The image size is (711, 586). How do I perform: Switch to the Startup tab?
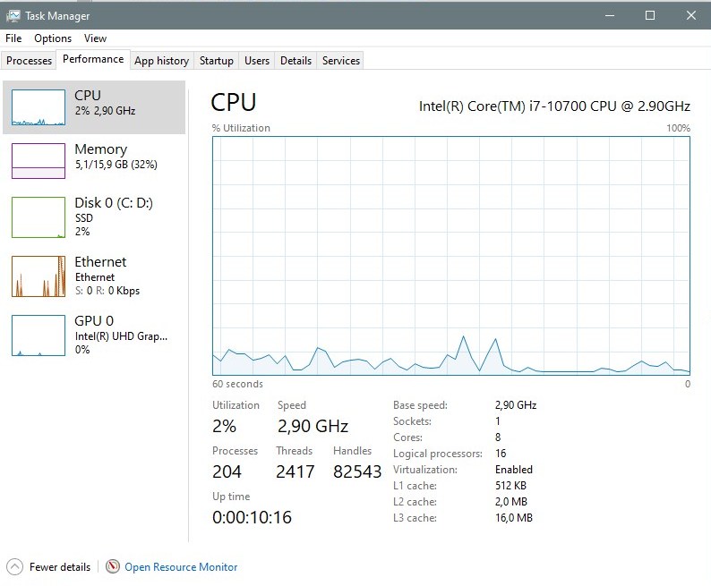point(217,61)
